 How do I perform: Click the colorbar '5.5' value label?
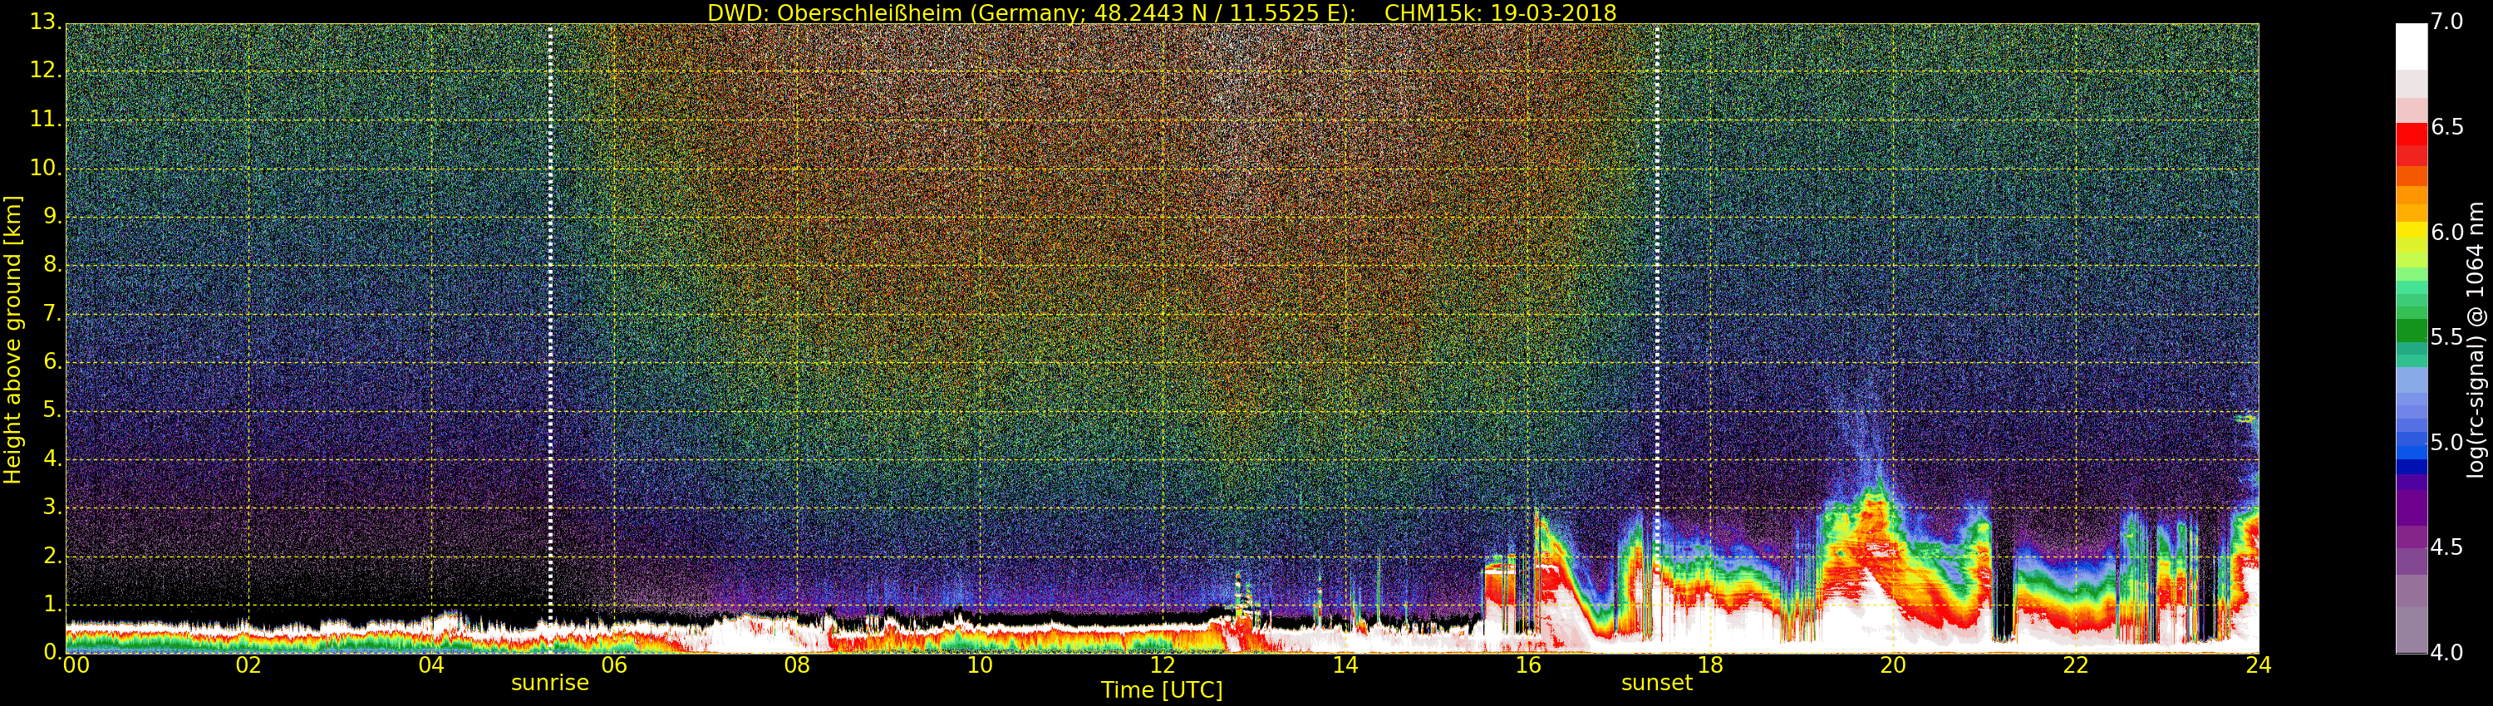point(2447,337)
